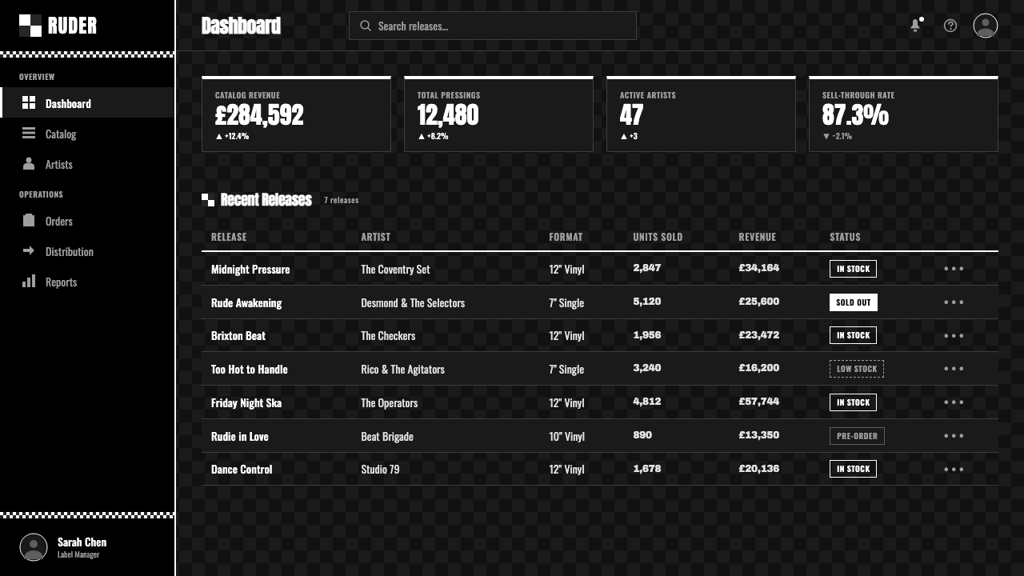Select the Midnight Pressure release name

(x=250, y=270)
